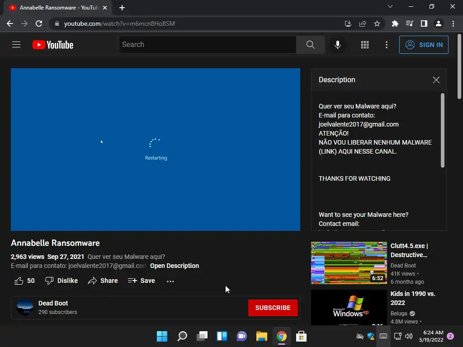This screenshot has width=463, height=347.
Task: Install app icon in address bar
Action: [x=348, y=23]
